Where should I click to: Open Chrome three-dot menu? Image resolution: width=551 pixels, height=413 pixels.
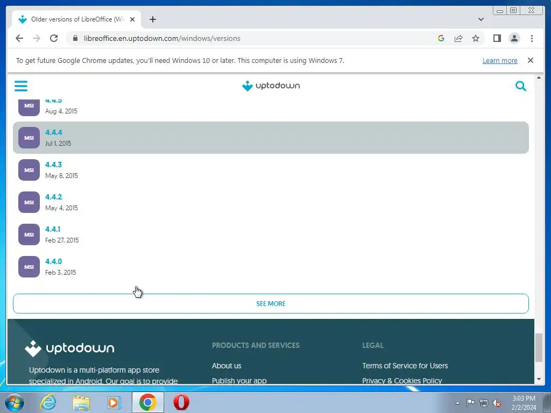tap(532, 38)
